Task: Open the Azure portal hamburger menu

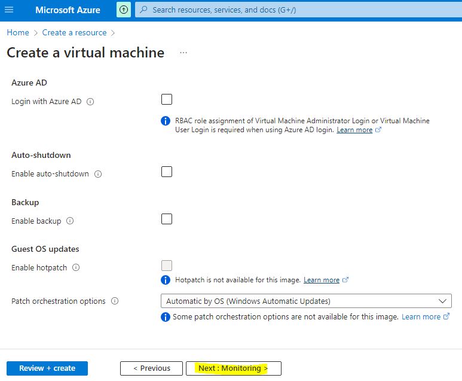Action: (9, 10)
